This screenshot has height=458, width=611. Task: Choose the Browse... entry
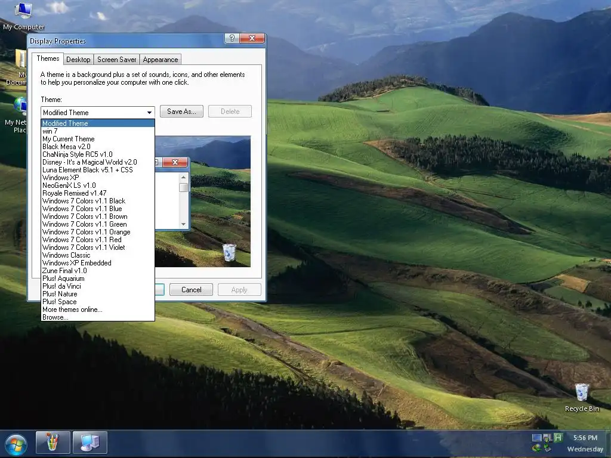pos(98,317)
